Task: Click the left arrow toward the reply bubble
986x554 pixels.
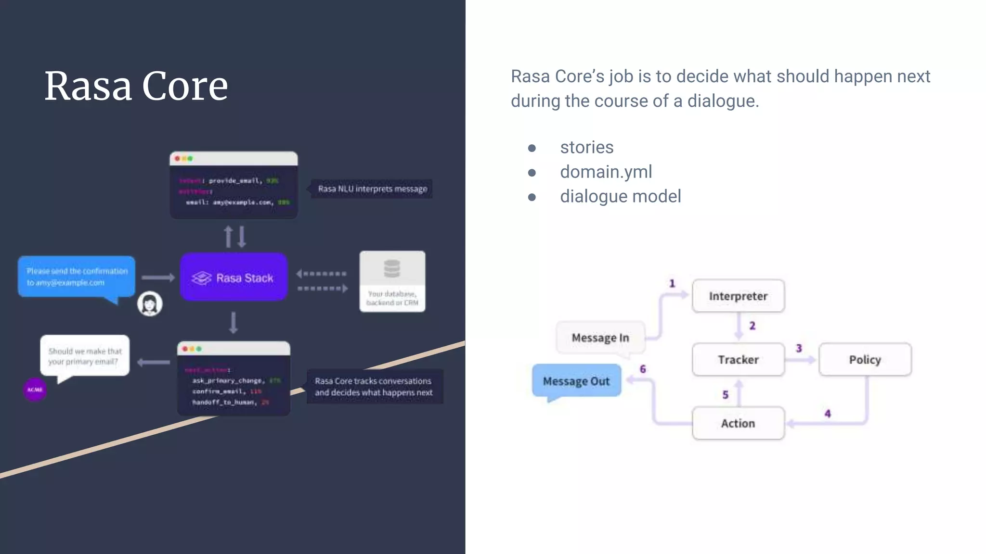Action: click(x=154, y=362)
